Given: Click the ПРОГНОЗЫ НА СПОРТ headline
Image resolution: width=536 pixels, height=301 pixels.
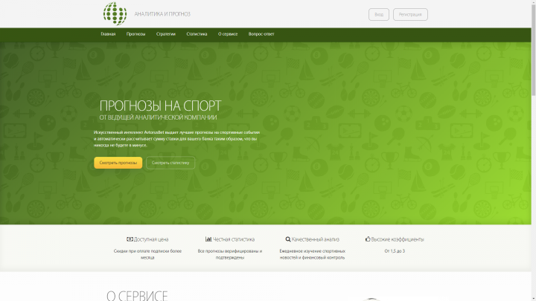Looking at the screenshot, I should pyautogui.click(x=160, y=106).
